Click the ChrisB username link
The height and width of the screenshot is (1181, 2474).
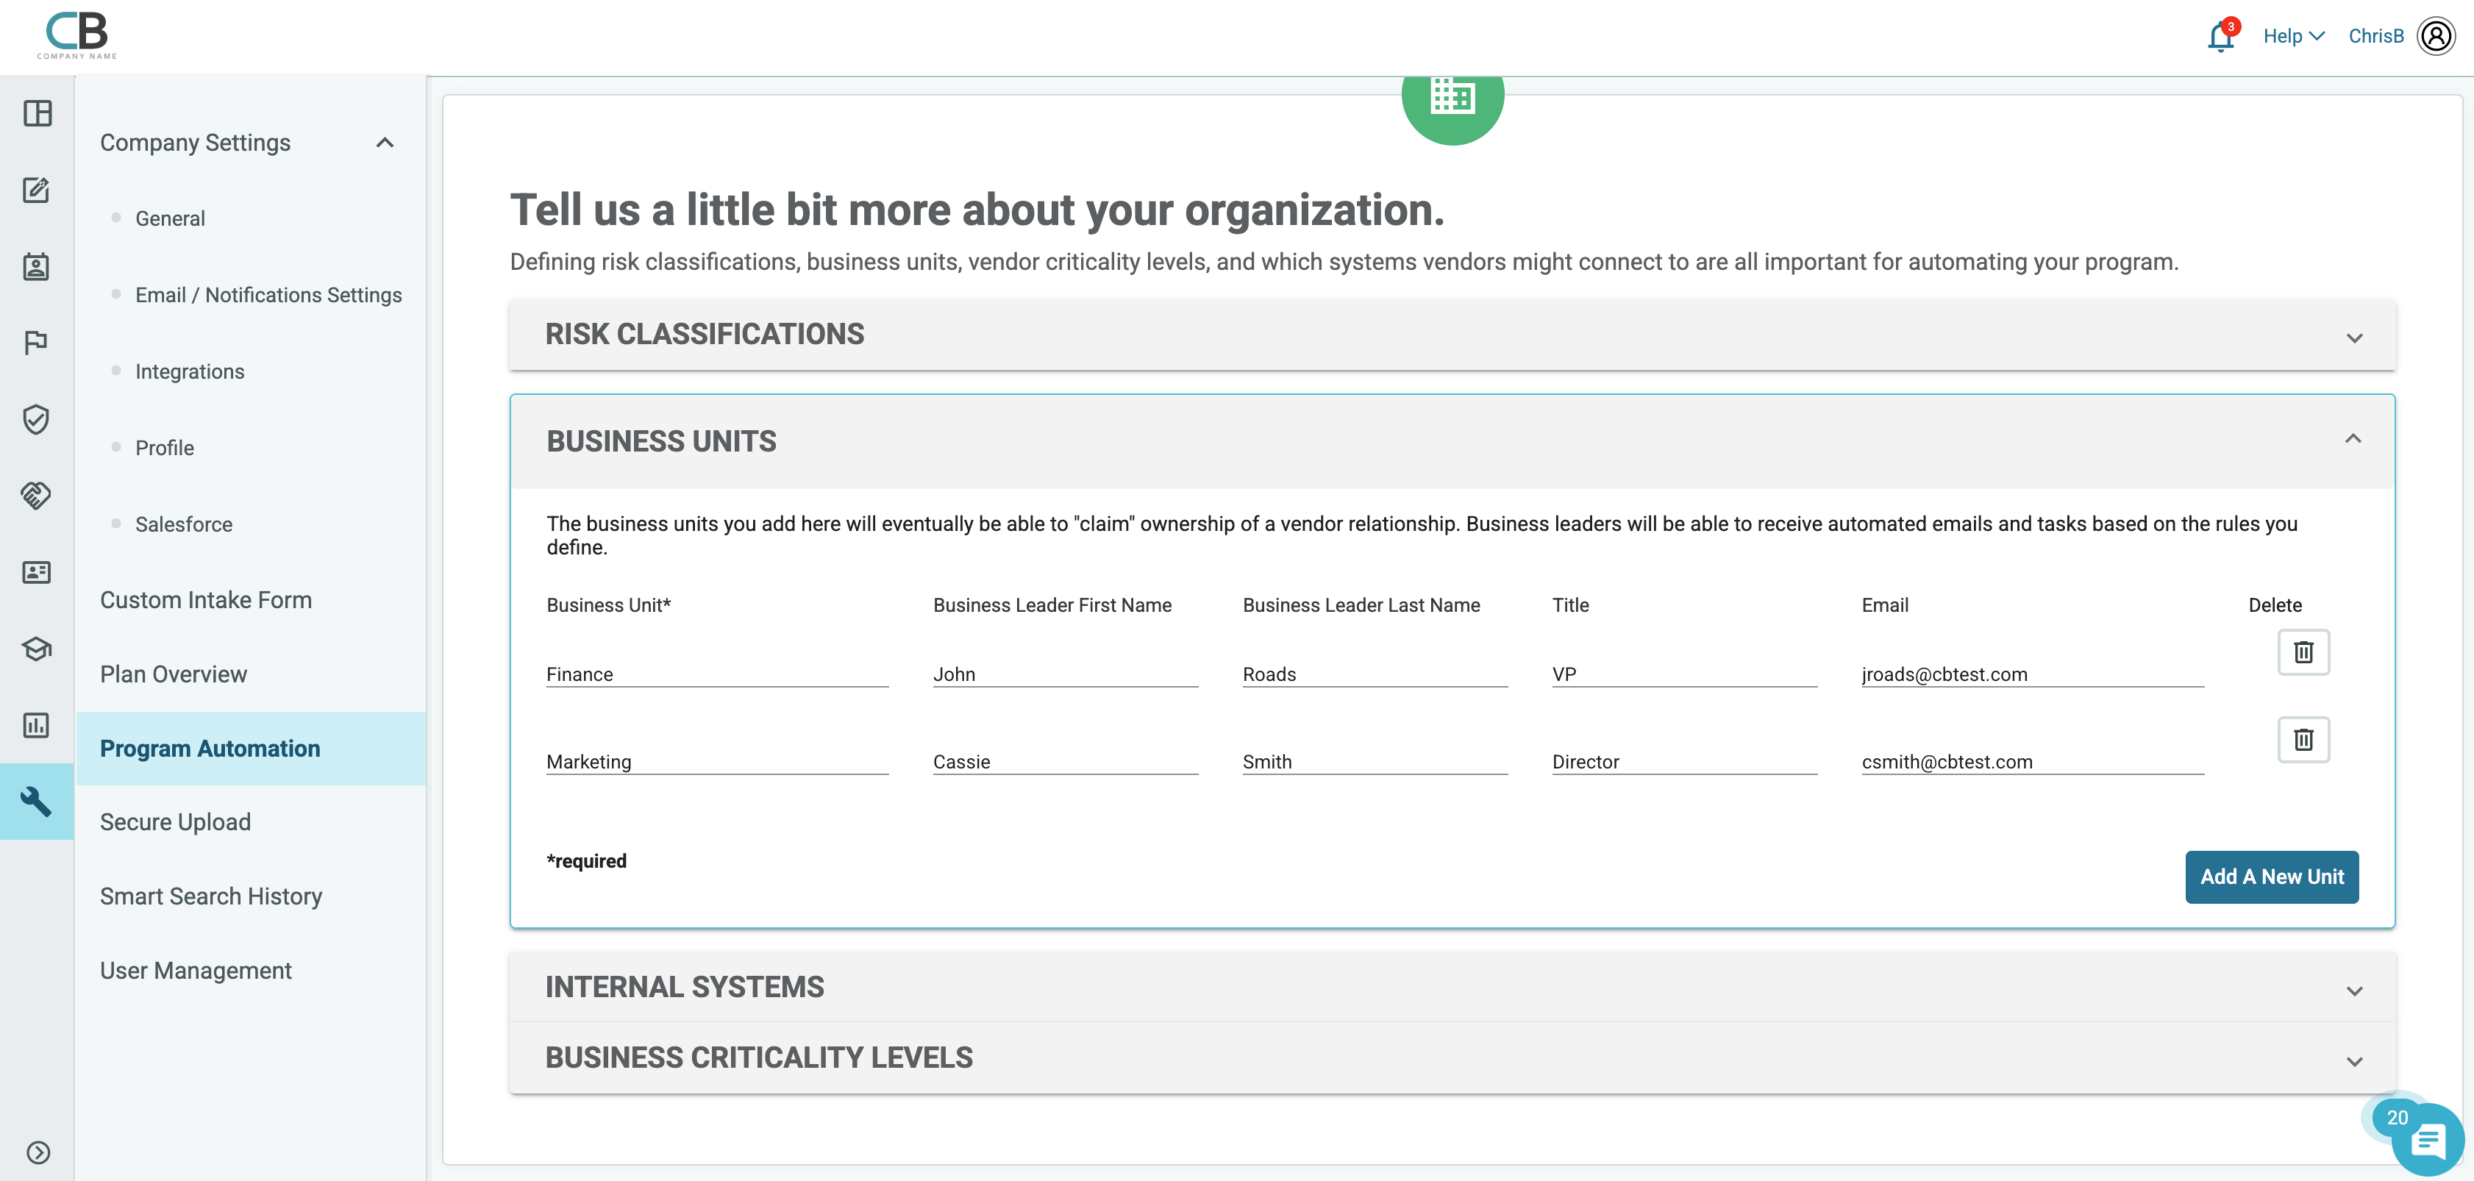(2376, 37)
